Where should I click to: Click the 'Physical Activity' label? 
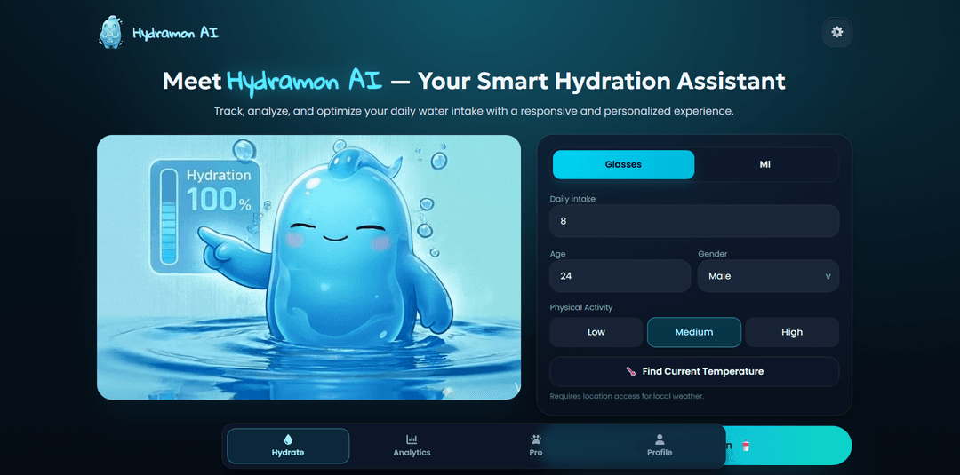tap(581, 307)
